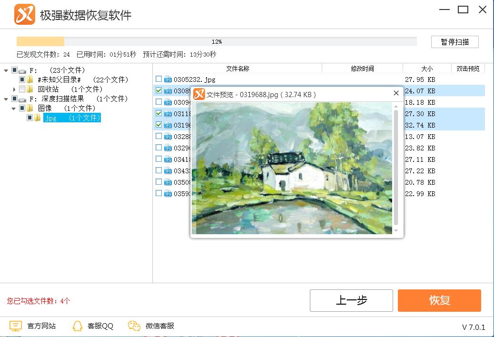Maximize the application window
494x337 pixels.
coord(463,10)
